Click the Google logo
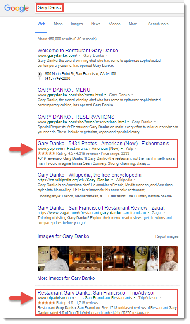The image size is (190, 324). click(17, 8)
